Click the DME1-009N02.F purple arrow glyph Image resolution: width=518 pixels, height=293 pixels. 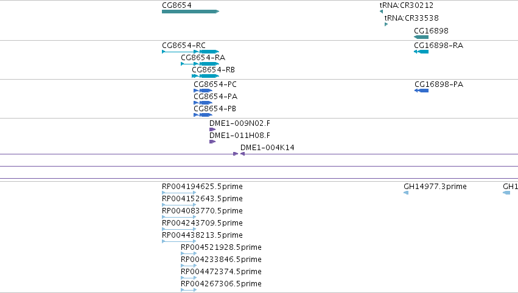212,129
